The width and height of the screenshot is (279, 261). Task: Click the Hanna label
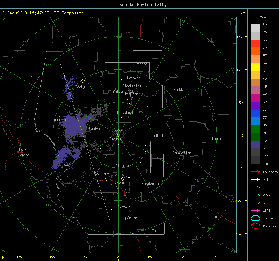[217, 138]
